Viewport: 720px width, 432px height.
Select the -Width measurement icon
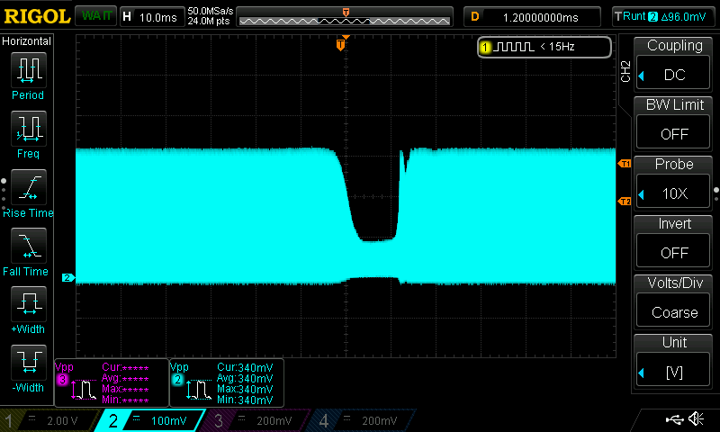pyautogui.click(x=28, y=363)
